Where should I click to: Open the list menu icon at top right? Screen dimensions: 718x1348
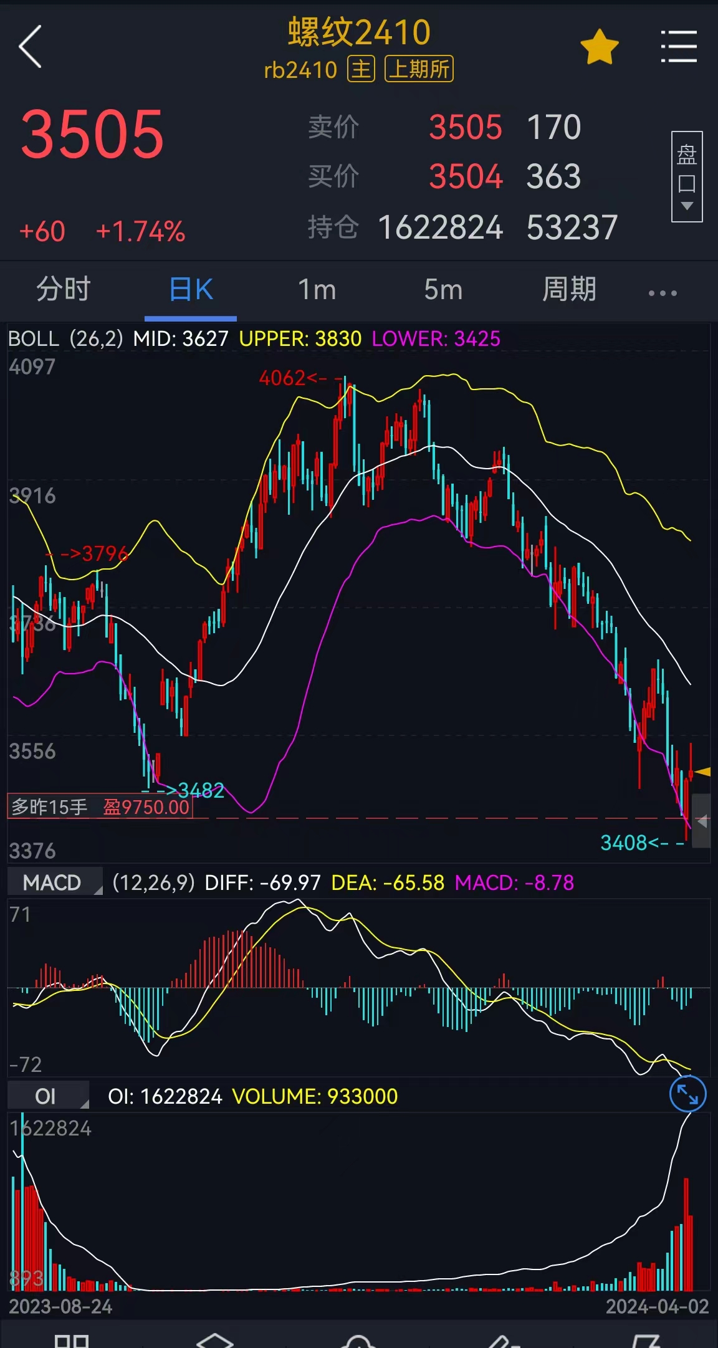[x=678, y=47]
